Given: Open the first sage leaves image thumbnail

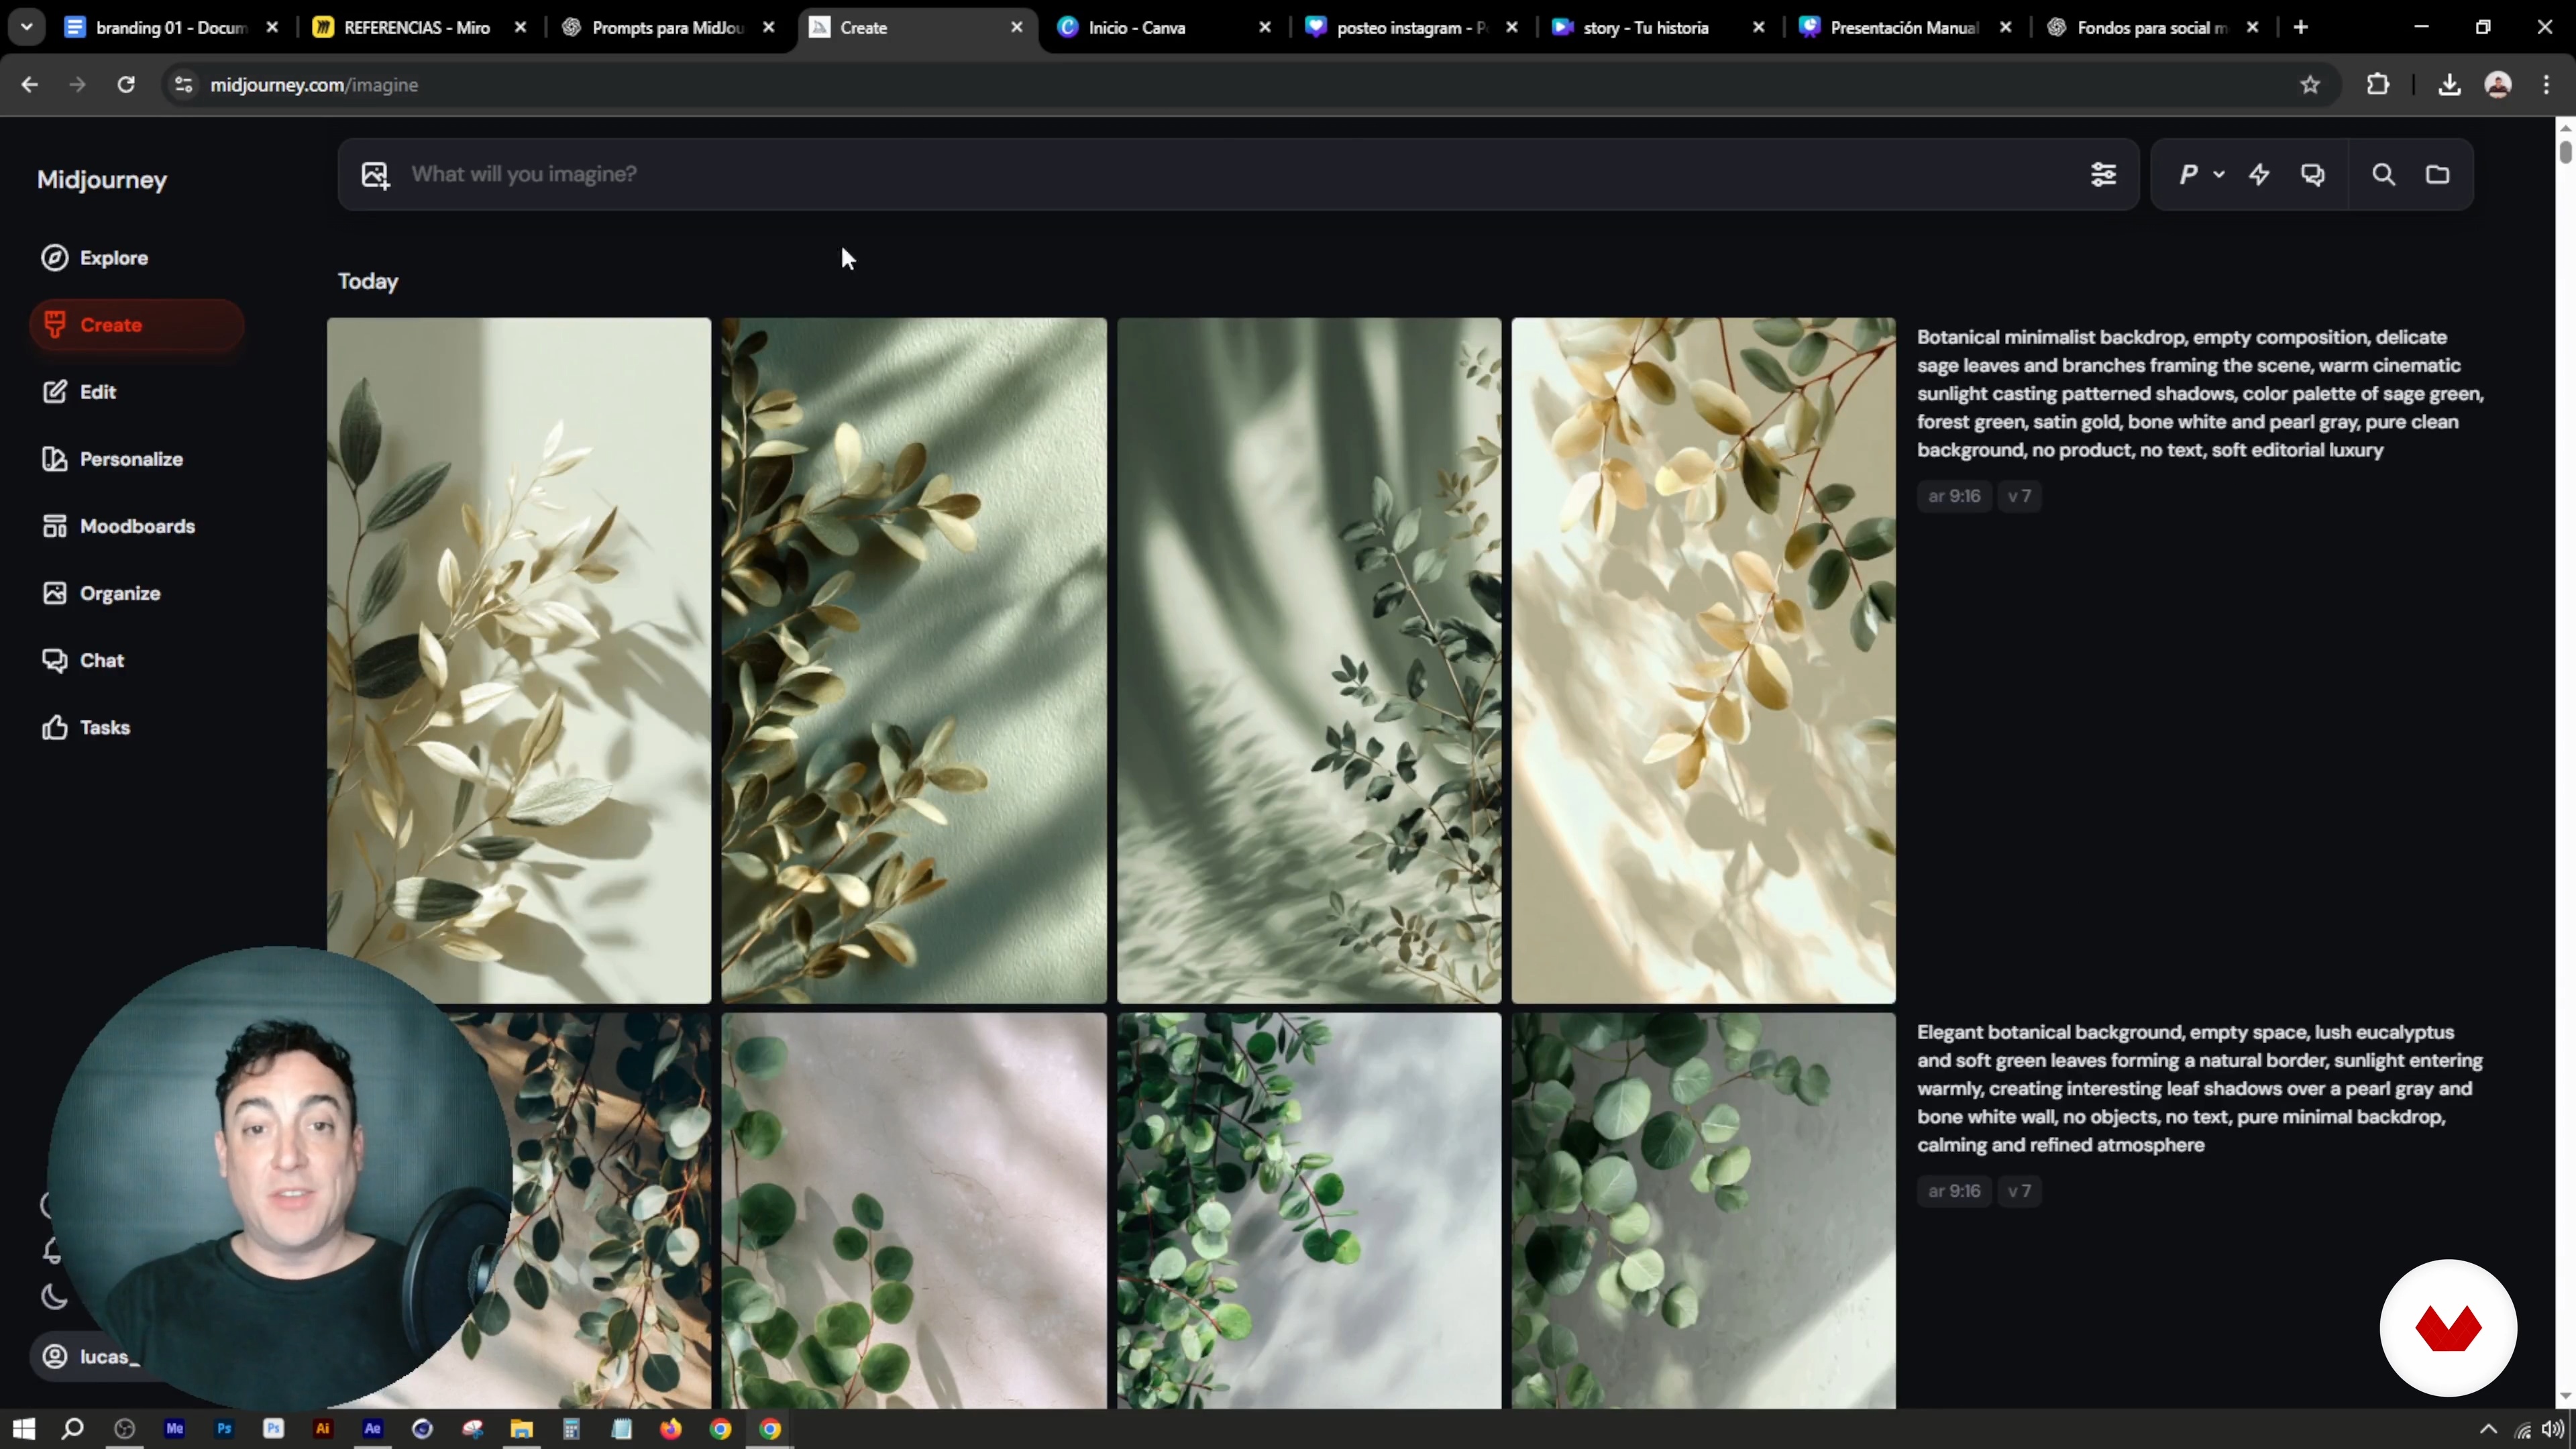Looking at the screenshot, I should click(x=519, y=660).
